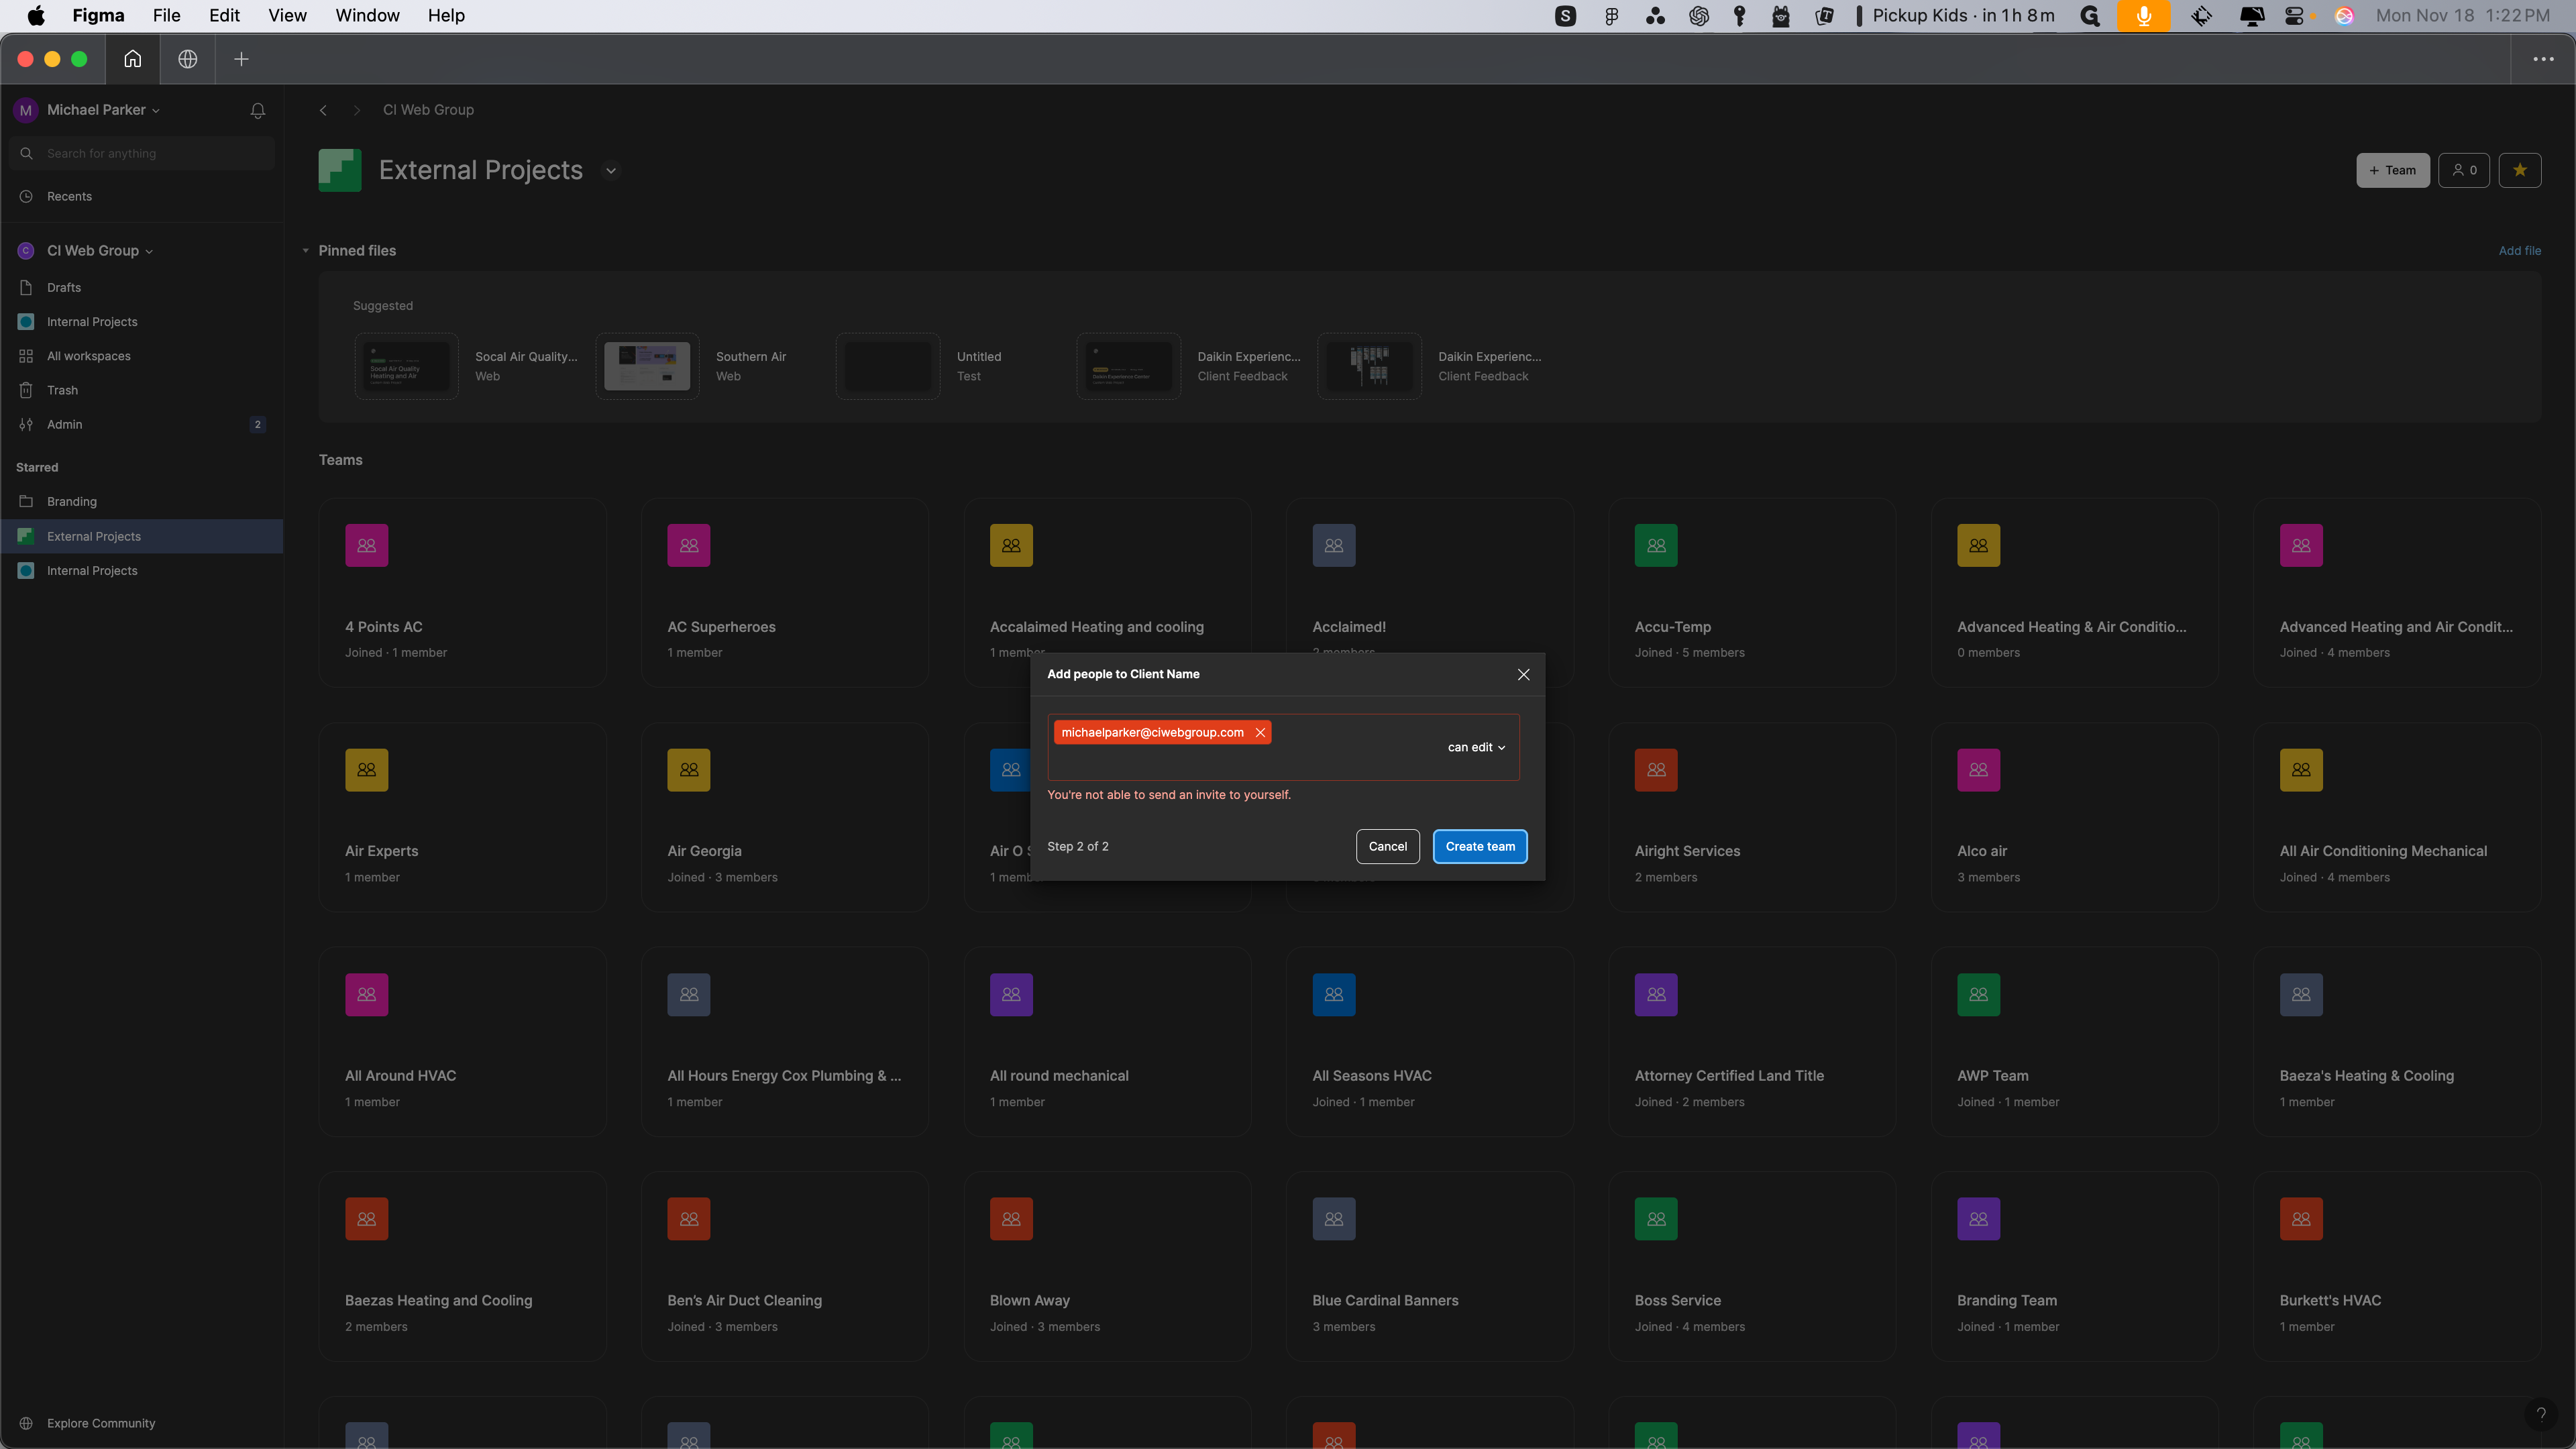Open the File menu
The image size is (2576, 1449).
tap(167, 15)
